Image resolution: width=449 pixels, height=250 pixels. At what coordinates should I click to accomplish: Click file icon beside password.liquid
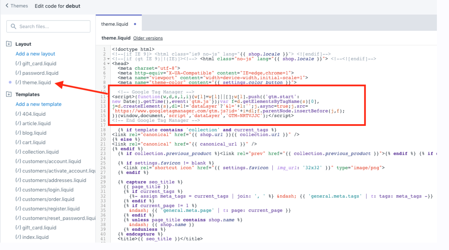point(18,73)
